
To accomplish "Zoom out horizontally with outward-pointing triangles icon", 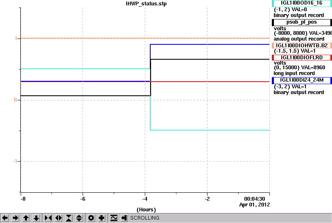I will [x=59, y=218].
